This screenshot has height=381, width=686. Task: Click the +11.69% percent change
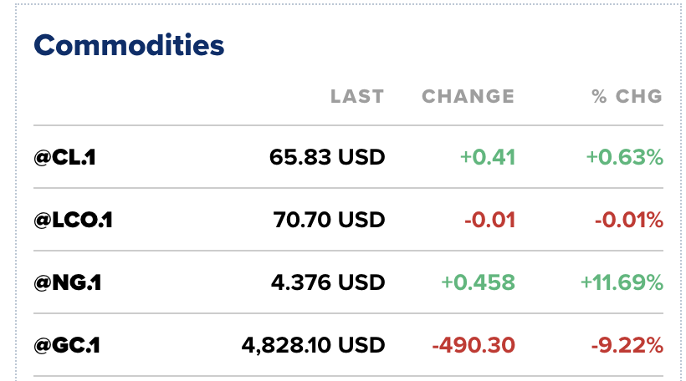(x=622, y=282)
